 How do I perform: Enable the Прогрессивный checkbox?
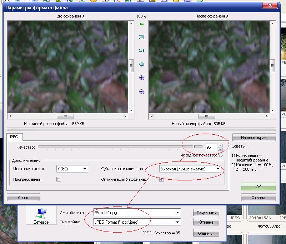point(59,179)
